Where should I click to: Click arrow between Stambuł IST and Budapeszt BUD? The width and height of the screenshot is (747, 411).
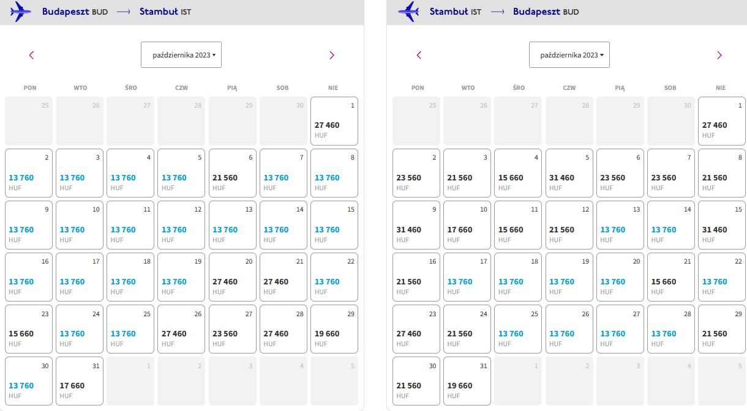[497, 12]
